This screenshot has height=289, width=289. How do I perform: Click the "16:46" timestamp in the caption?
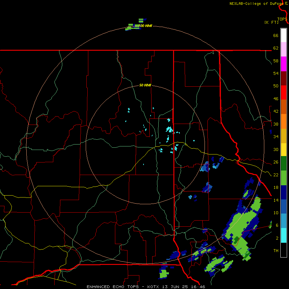tap(198, 287)
